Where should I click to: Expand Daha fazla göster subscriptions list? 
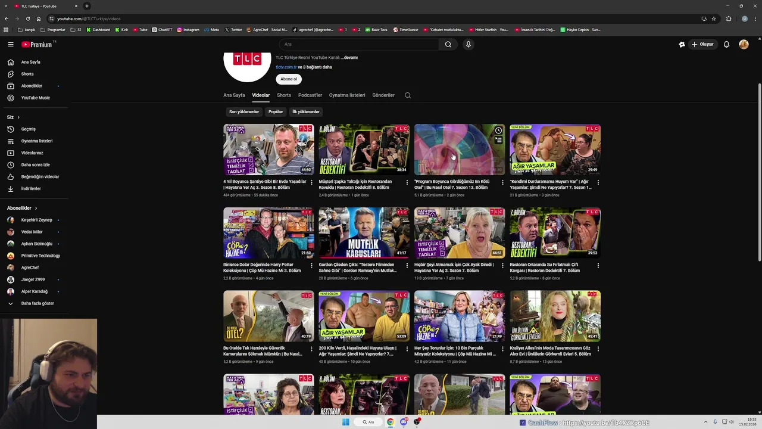coord(38,303)
